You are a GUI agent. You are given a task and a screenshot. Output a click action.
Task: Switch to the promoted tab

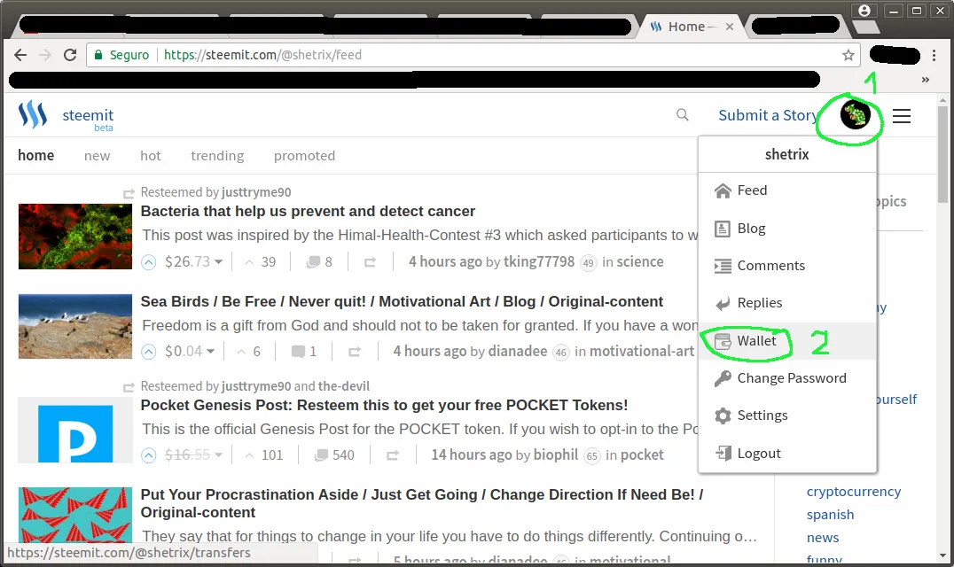click(304, 156)
